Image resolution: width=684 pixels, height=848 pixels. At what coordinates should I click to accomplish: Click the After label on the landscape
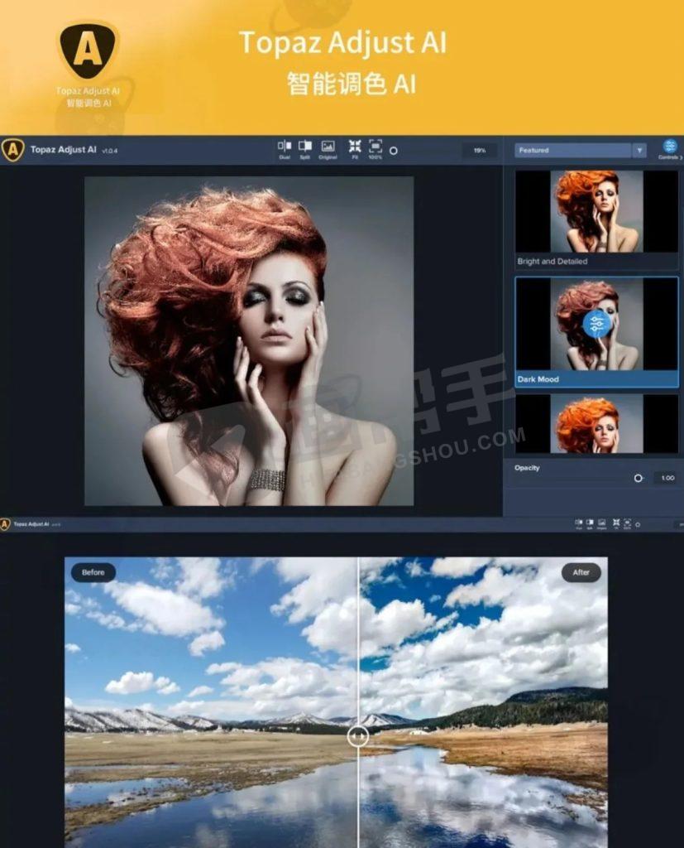point(581,572)
